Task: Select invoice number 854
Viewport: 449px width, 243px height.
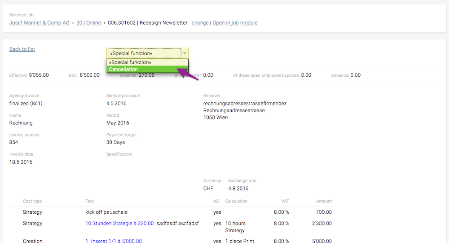Action: [13, 142]
